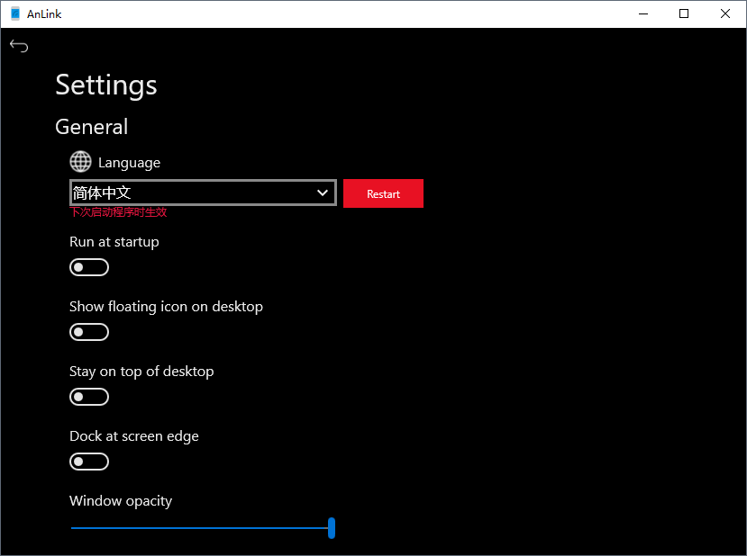Maximize the AnLink window
This screenshot has height=556, width=747.
coord(684,13)
